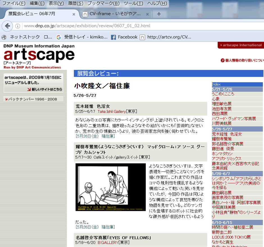Open the ファイル(F) menu
264x247 pixels.
point(14,3)
